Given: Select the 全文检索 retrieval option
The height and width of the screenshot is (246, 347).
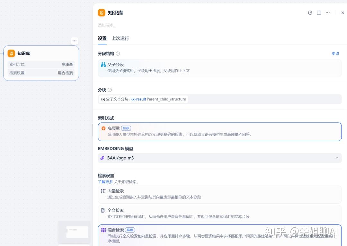Looking at the screenshot, I should (x=219, y=213).
